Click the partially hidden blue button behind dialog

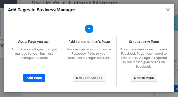click(176, 89)
